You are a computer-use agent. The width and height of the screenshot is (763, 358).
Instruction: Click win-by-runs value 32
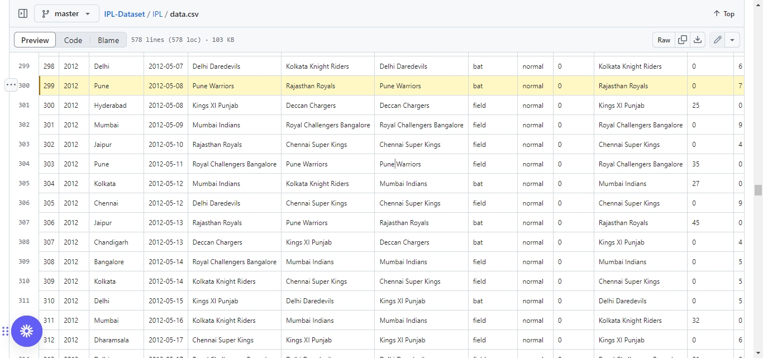point(710,320)
